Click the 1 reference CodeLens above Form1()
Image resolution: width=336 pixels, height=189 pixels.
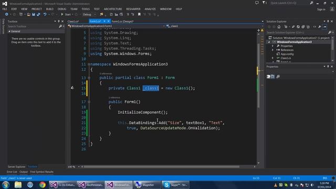(x=114, y=98)
